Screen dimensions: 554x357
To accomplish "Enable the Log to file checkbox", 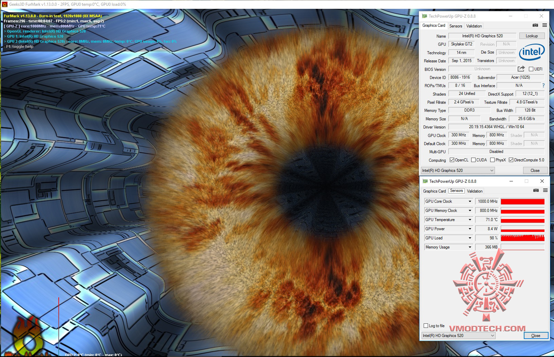I will click(426, 326).
